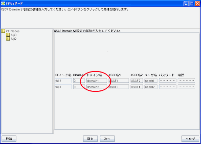
Task: Click the confirm password field in fuji3 row
Action: click(186, 87)
